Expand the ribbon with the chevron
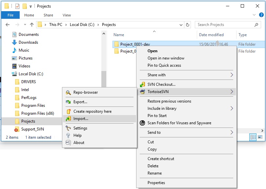Image resolution: width=266 pixels, height=189 pixels. click(254, 15)
